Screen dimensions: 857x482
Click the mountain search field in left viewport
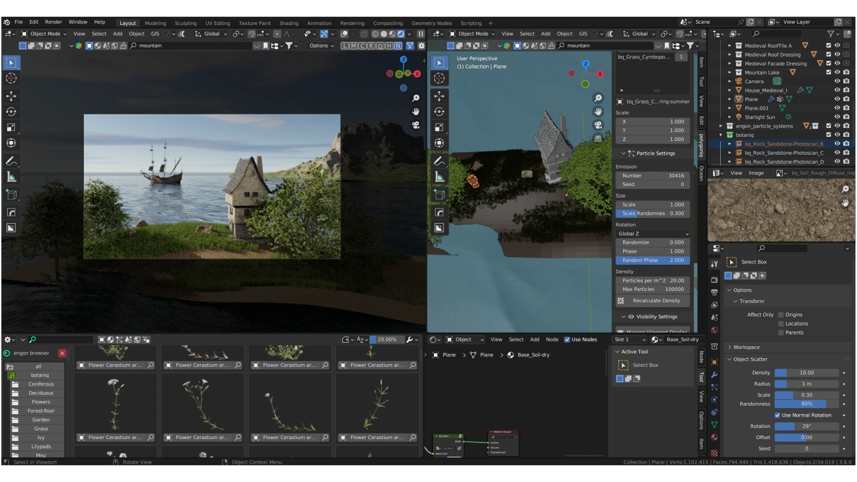click(x=192, y=45)
